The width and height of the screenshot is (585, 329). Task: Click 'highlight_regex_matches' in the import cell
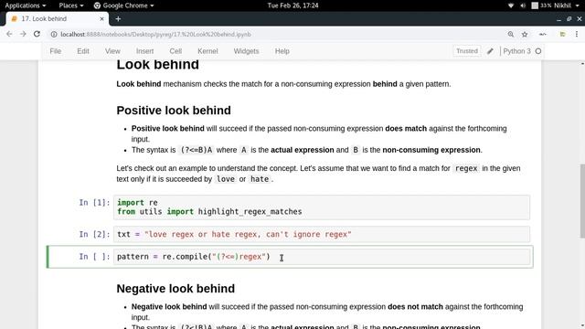[250, 211]
